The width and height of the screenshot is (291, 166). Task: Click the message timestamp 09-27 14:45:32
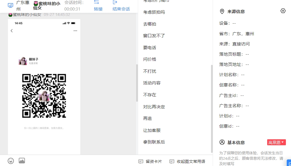[57, 14]
